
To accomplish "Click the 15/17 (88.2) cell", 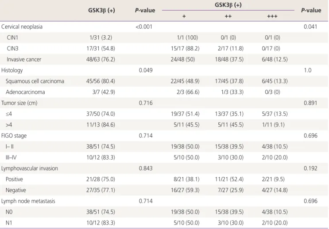I will tap(185, 49).
